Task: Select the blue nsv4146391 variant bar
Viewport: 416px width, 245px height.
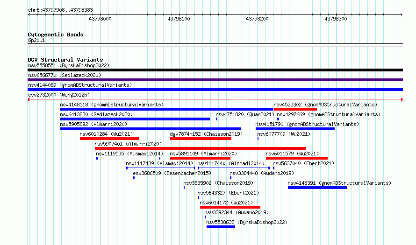Action: (317, 188)
